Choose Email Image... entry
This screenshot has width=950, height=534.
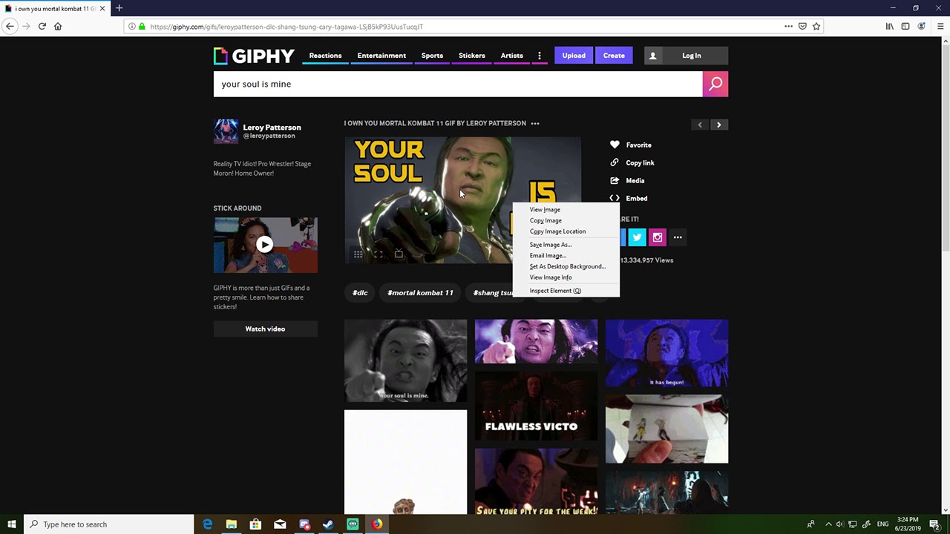point(566,256)
